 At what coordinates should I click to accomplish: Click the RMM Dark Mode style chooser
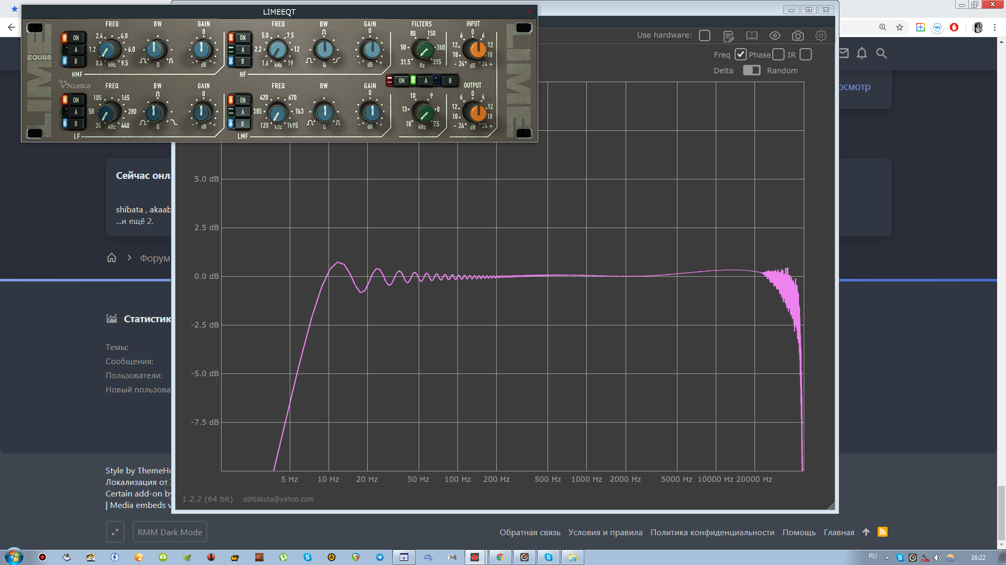pyautogui.click(x=170, y=532)
